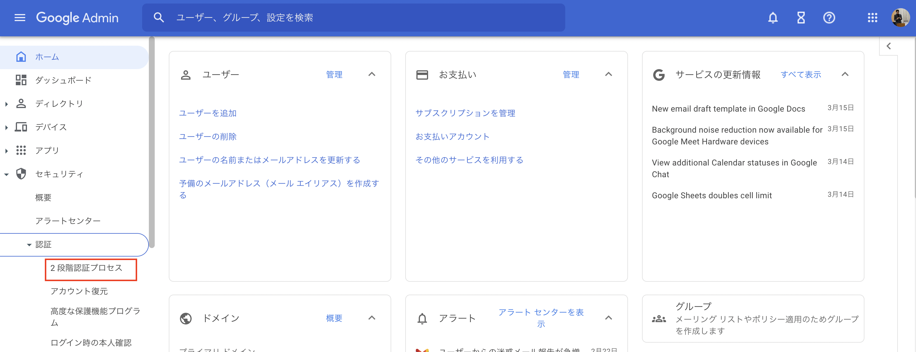Click すべて表示 on service updates card

pos(801,75)
